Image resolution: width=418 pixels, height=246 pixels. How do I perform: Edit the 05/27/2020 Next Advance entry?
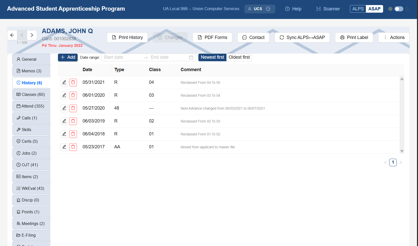[64, 108]
